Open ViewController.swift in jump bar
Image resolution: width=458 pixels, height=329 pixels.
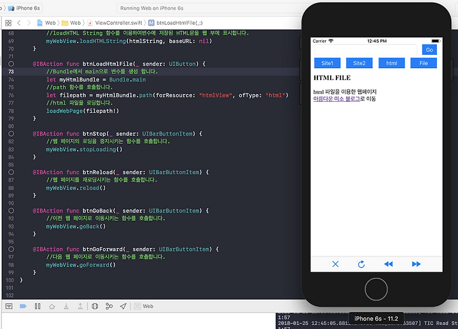(x=114, y=23)
